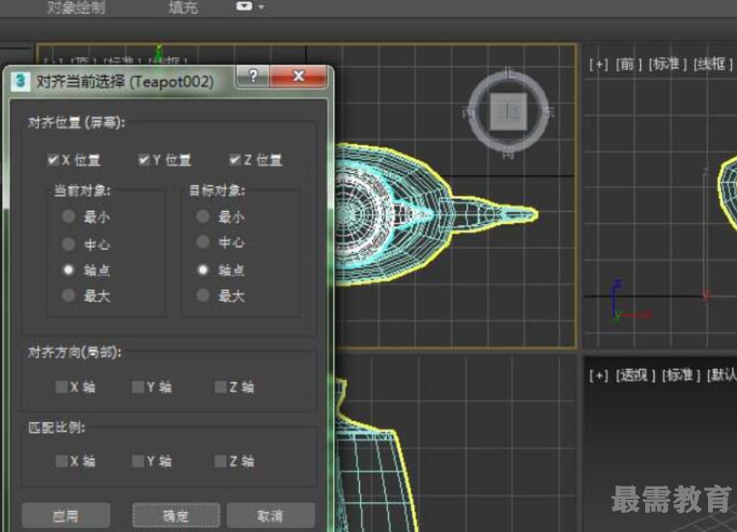Open [透视] view menu label
Screen dimensions: 737x532
point(635,375)
